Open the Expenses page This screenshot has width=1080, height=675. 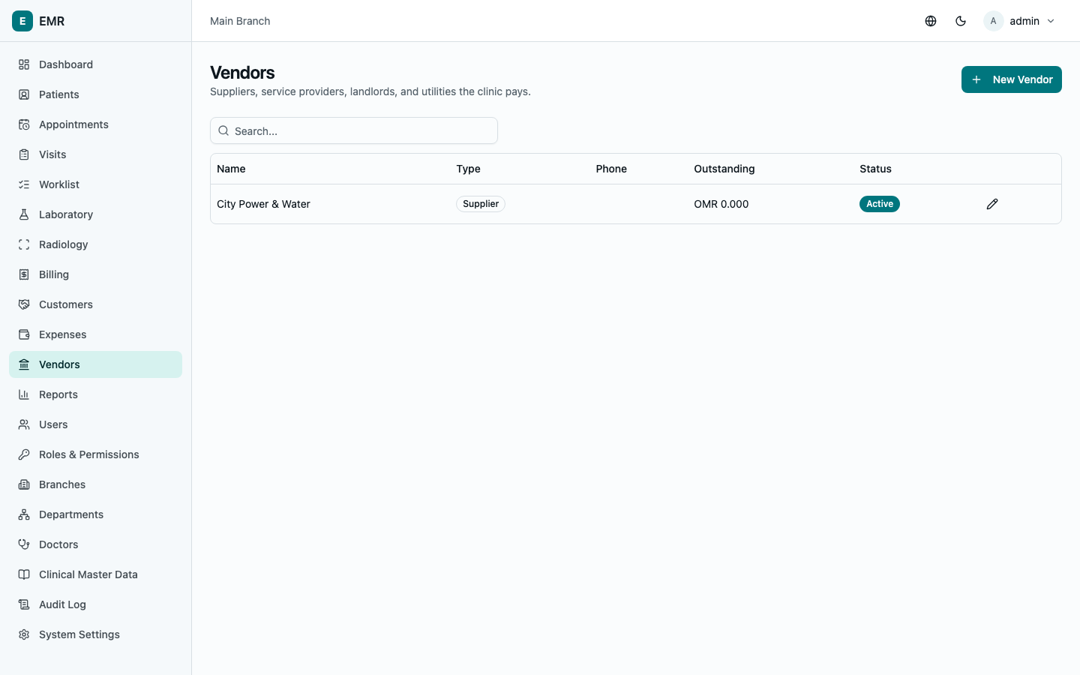tap(95, 334)
